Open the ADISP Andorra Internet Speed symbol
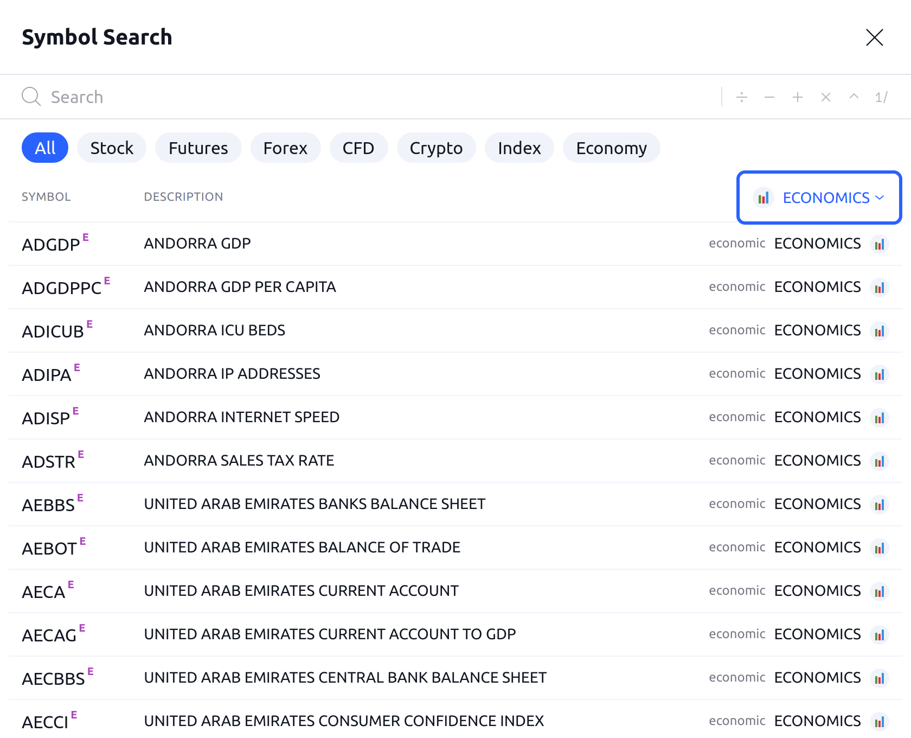911x738 pixels. (x=241, y=417)
